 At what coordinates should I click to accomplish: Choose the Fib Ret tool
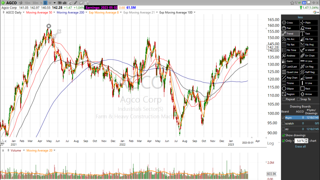pyautogui.click(x=290, y=45)
